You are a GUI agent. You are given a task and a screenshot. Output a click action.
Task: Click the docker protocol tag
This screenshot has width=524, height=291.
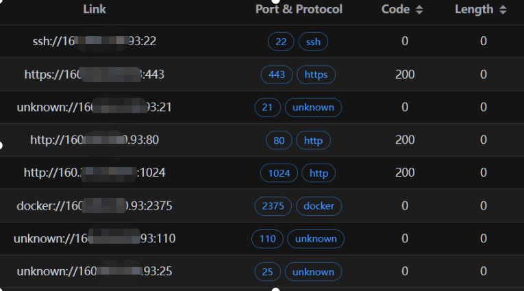[319, 206]
